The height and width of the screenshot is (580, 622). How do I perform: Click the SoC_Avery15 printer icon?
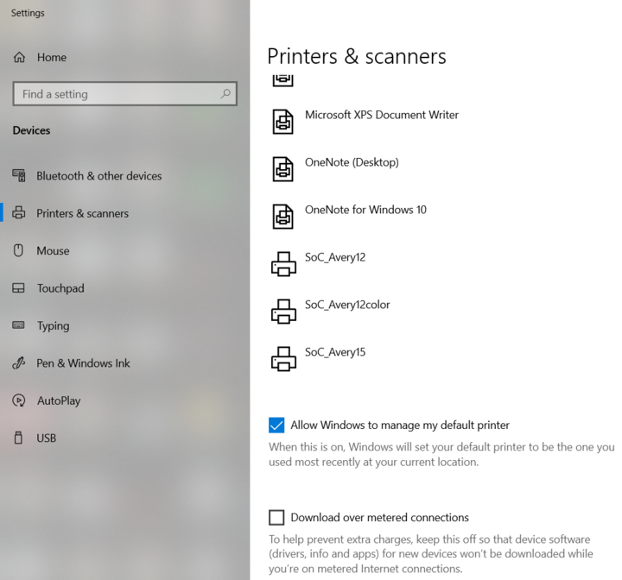[x=283, y=359]
